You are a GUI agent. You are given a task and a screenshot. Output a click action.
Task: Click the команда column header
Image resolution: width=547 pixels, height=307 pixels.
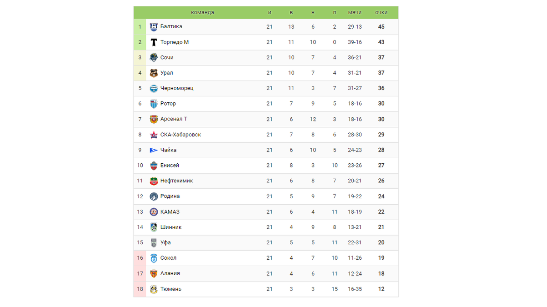[202, 12]
